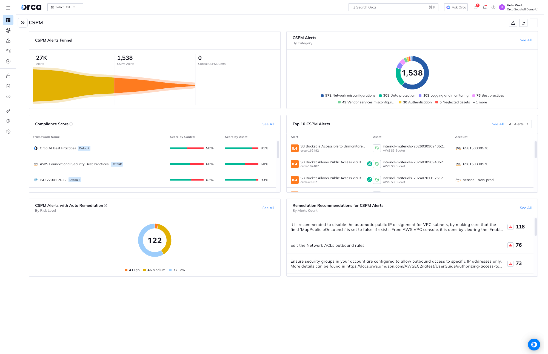The image size is (548, 354).
Task: Click the Vendor services misconfigur... legend item
Action: (x=366, y=102)
